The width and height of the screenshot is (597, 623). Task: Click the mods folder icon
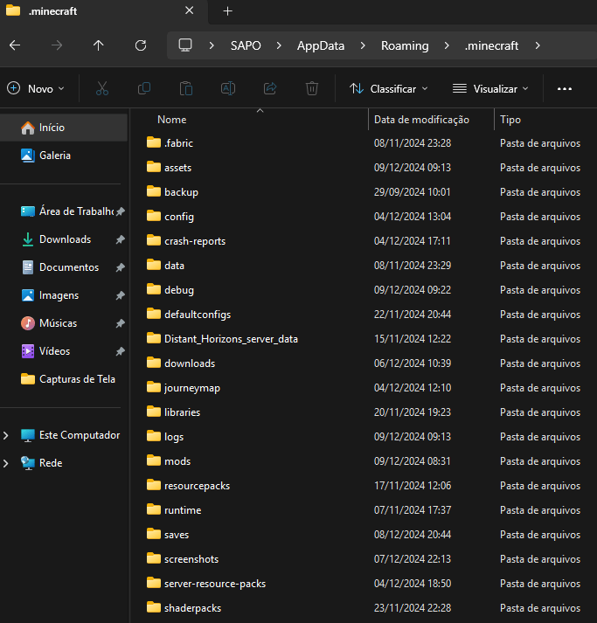[154, 460]
